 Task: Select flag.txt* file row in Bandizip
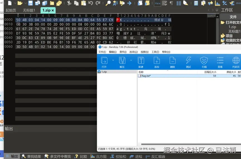point(189,76)
